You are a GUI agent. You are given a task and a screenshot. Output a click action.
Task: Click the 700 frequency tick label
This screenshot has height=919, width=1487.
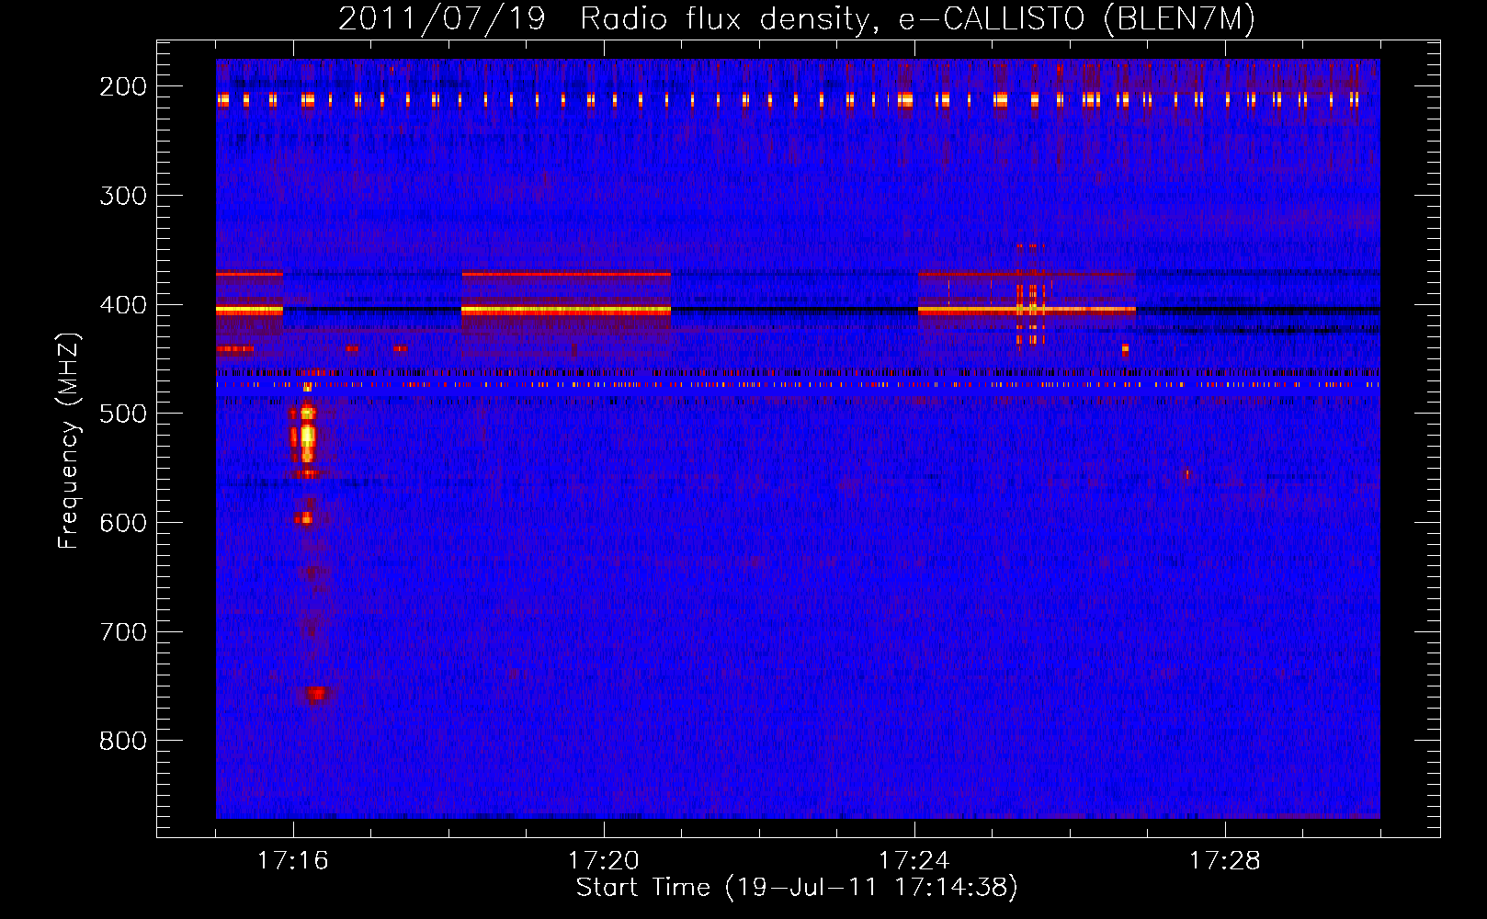click(x=123, y=632)
